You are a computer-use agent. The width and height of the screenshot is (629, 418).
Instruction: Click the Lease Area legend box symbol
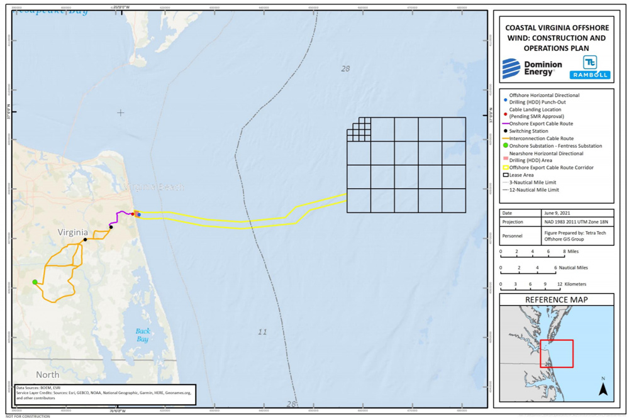505,175
